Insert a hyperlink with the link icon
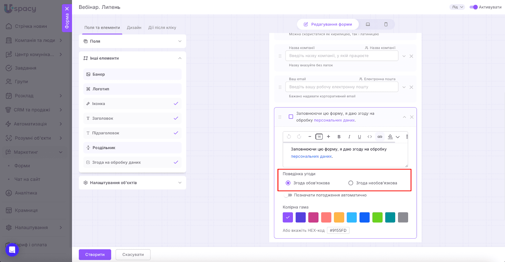505x262 pixels. [380, 137]
